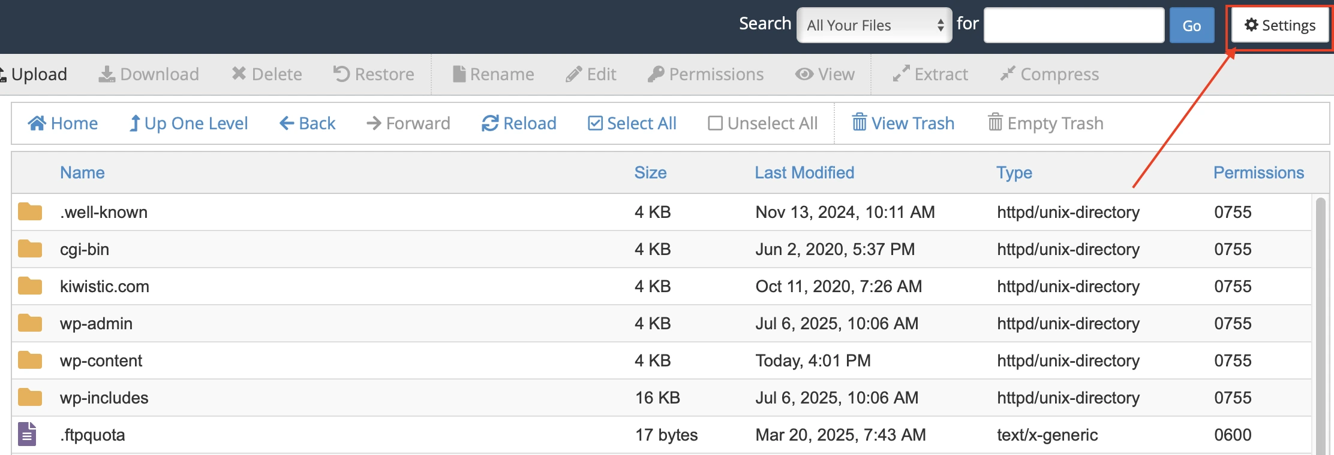Expand the All Your Files search dropdown
Viewport: 1334px width, 455px height.
[874, 25]
